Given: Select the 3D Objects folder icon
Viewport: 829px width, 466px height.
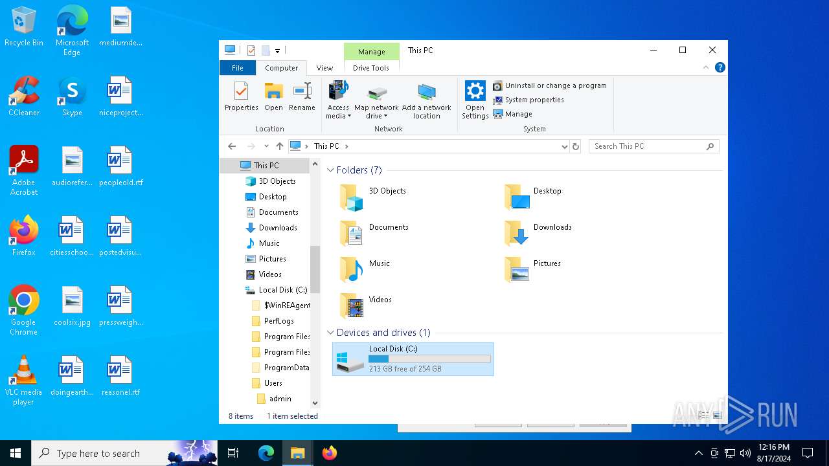Looking at the screenshot, I should (352, 197).
